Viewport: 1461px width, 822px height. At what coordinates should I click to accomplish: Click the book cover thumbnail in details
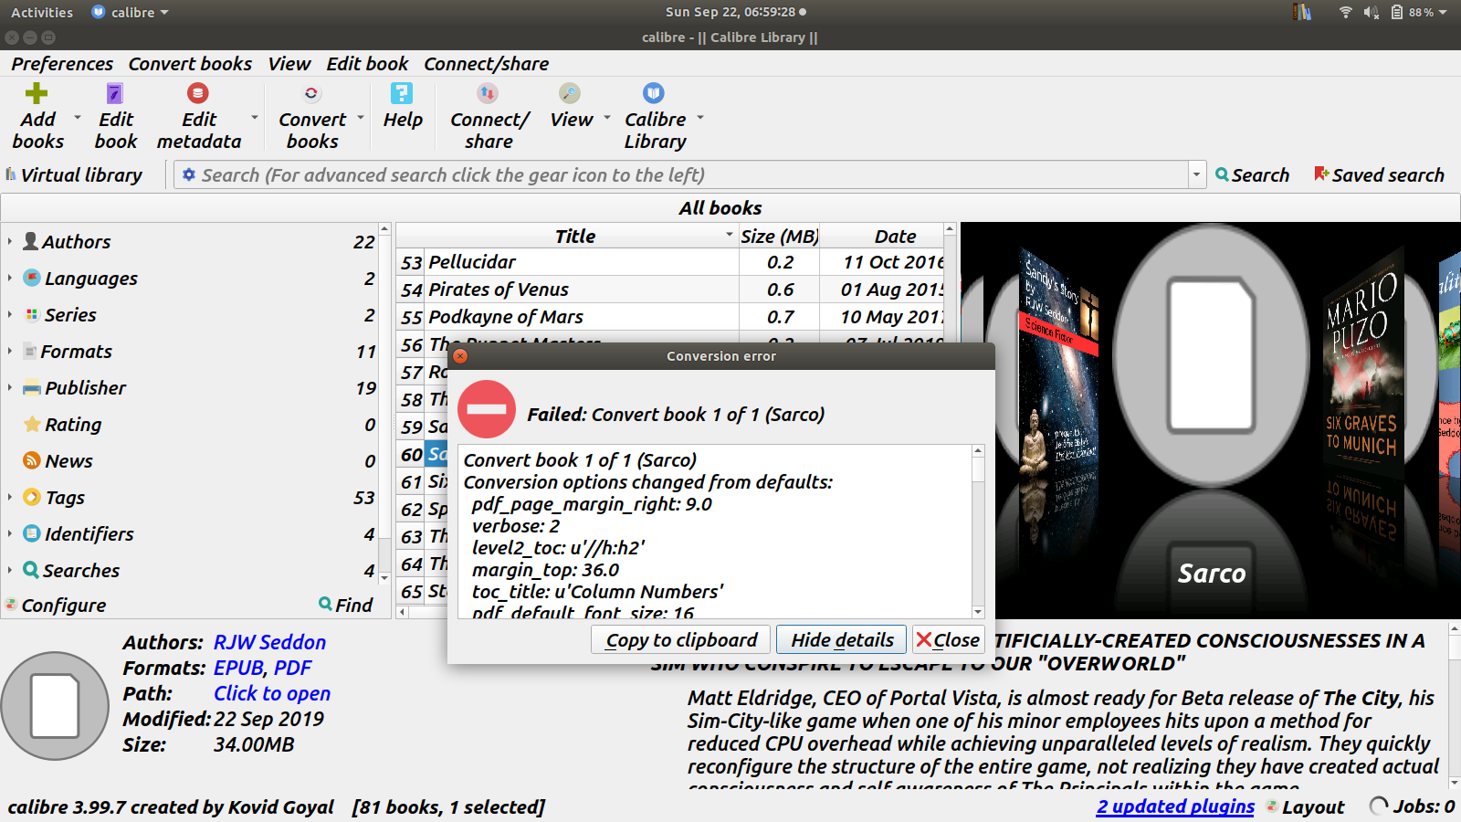(56, 706)
